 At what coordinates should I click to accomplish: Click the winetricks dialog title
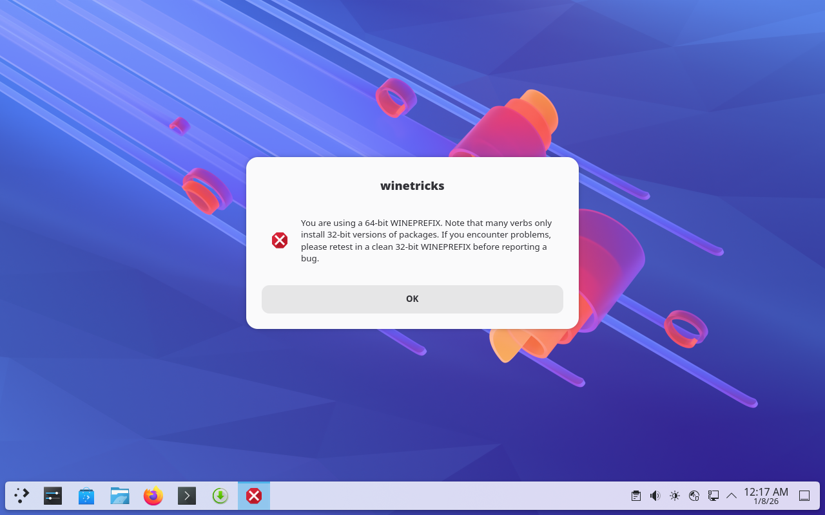[412, 186]
